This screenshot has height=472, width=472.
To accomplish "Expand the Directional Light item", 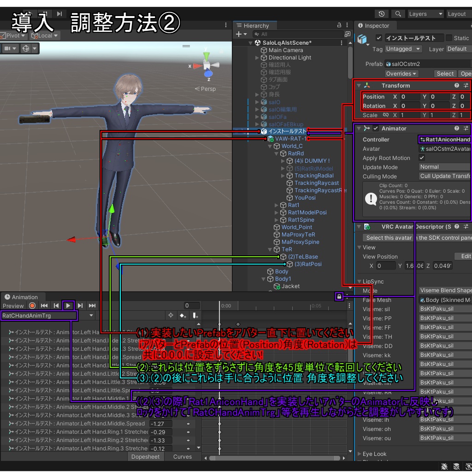I will tap(257, 58).
